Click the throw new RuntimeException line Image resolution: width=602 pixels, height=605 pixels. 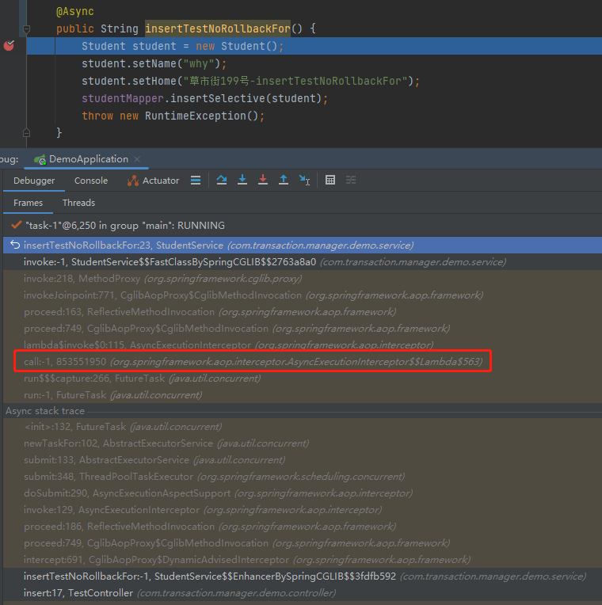click(x=173, y=116)
